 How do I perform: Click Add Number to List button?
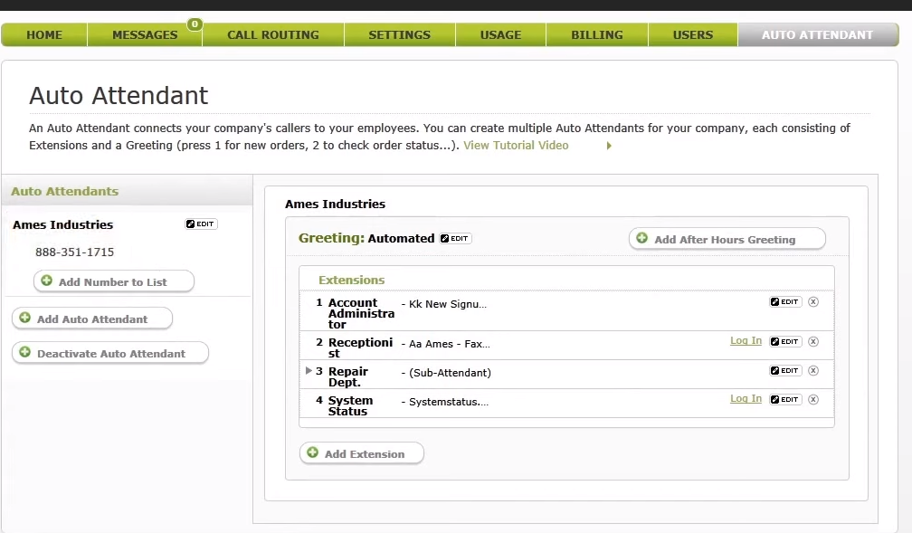point(114,281)
